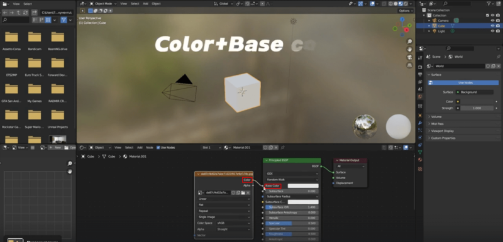
Task: Toggle Use Nodes checkbox in node editor
Action: pos(158,148)
